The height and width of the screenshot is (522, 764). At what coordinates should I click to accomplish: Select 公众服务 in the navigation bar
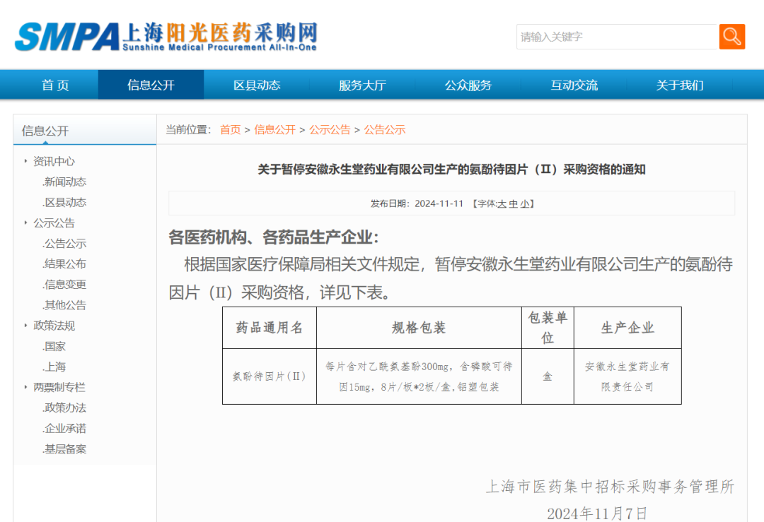[x=468, y=85]
